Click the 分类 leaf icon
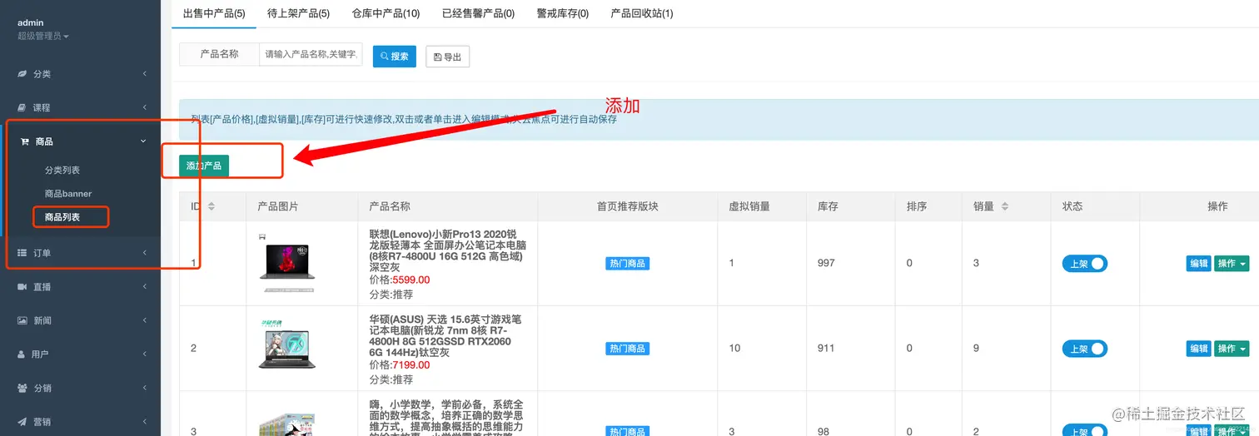The image size is (1259, 436). 23,74
